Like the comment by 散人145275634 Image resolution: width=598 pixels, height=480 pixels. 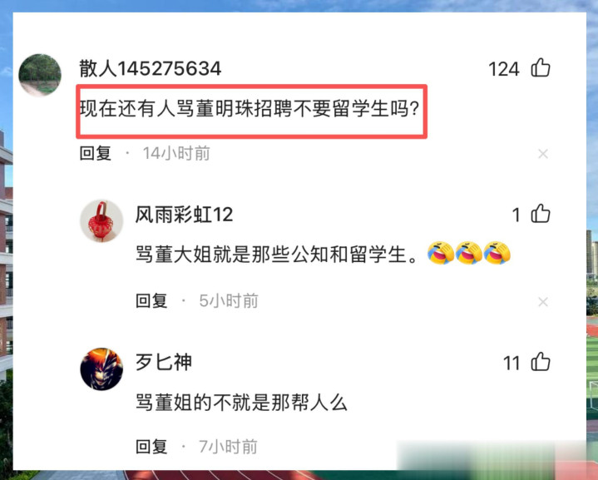541,68
